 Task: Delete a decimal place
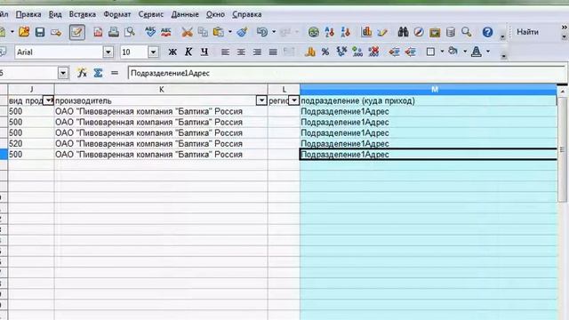click(373, 52)
